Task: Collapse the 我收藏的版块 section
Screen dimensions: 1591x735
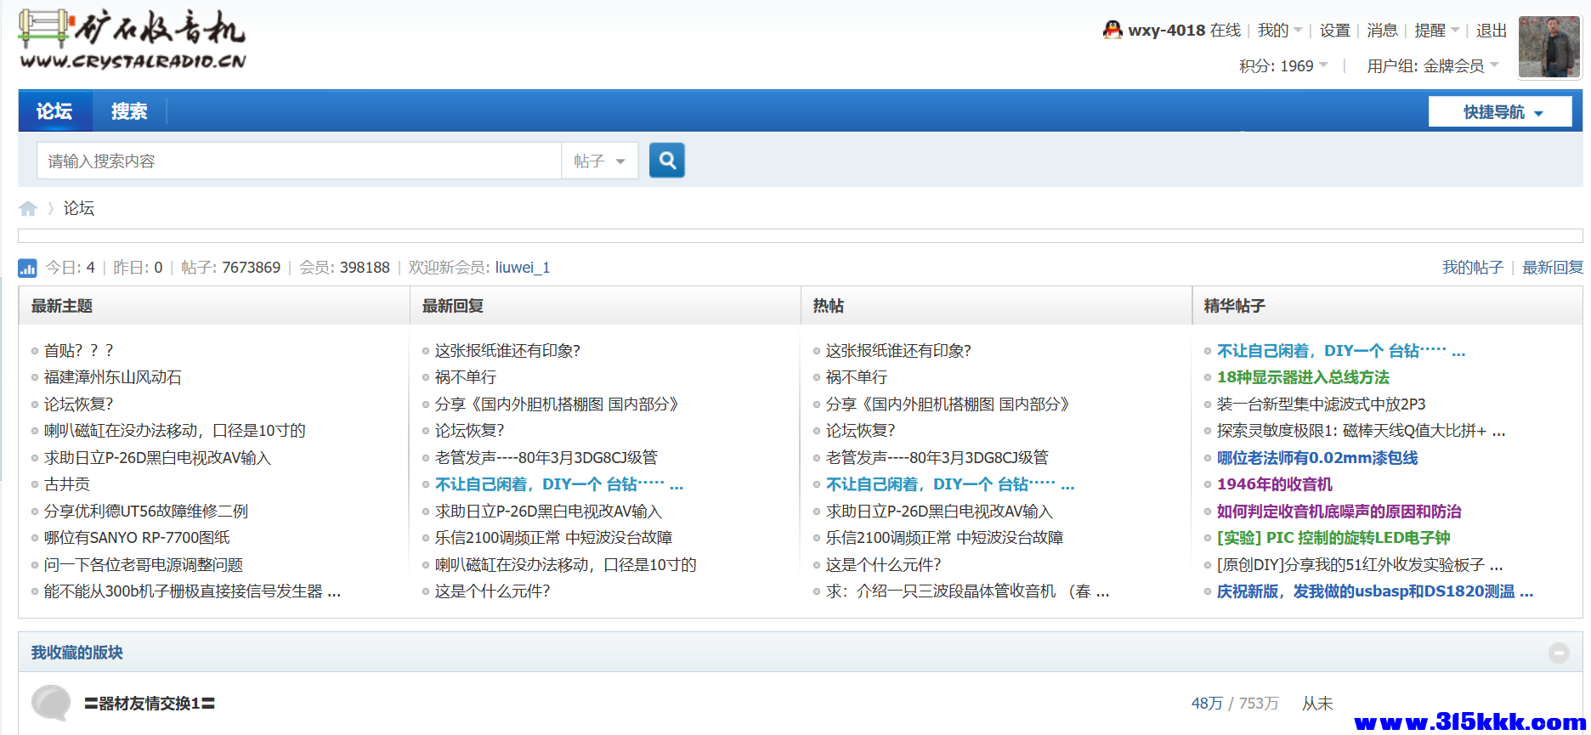Action: click(1559, 653)
